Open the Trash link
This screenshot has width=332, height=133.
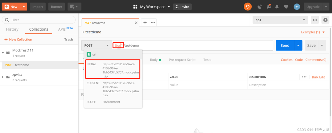69,40
